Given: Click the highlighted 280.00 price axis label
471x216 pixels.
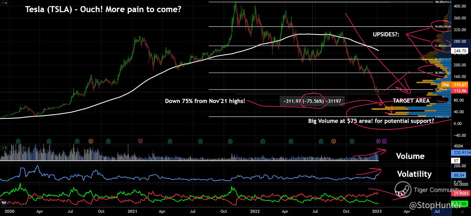Looking at the screenshot, I should (460, 41).
